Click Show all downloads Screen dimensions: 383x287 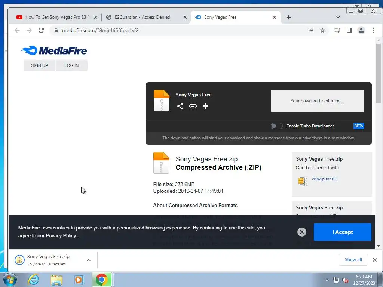point(353,260)
